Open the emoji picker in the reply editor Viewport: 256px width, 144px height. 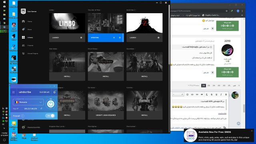187,94
